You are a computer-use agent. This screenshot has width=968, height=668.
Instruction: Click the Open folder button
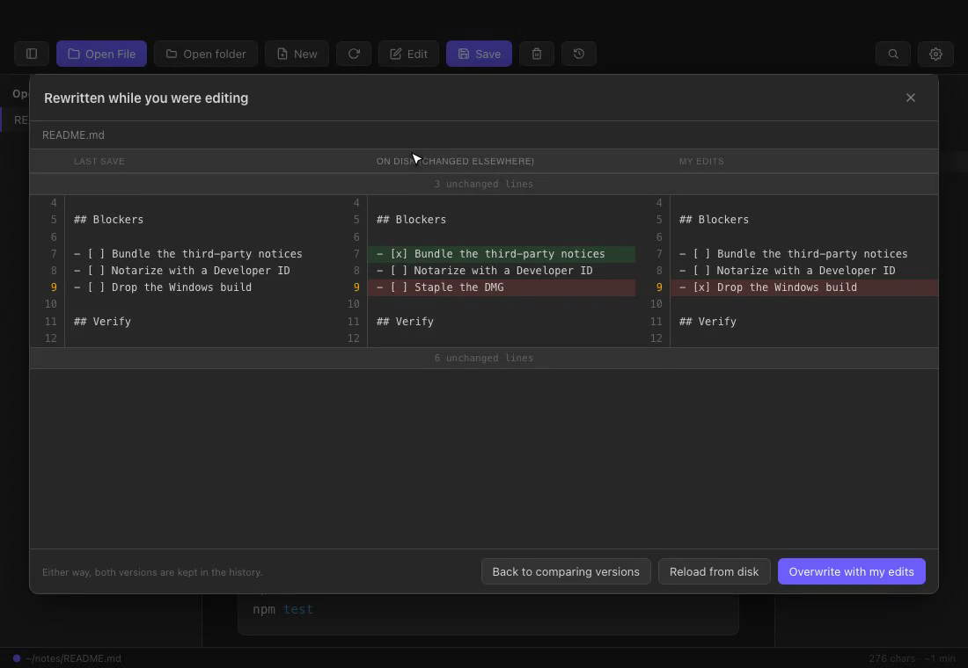206,54
